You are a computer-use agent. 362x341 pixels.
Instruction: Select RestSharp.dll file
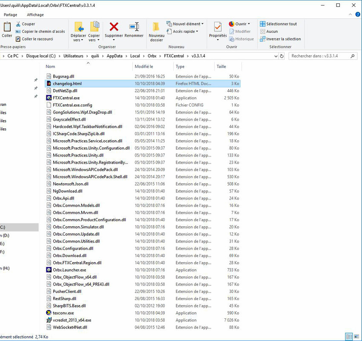coord(64,298)
